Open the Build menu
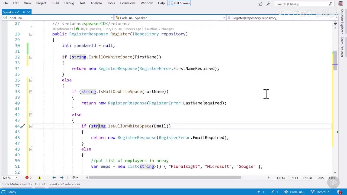Image resolution: width=347 pixels, height=195 pixels. pos(55,3)
